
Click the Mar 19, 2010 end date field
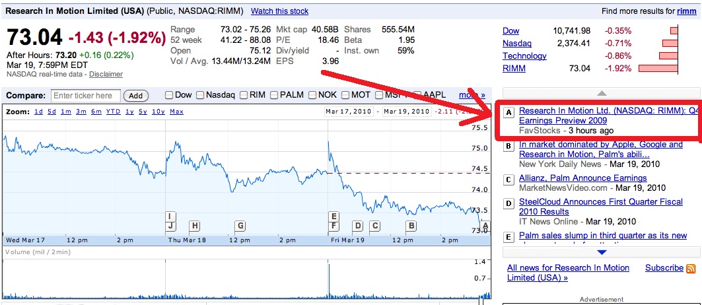point(405,112)
